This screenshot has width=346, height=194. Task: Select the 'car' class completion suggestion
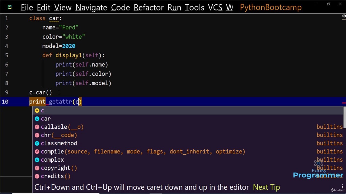coord(188,119)
